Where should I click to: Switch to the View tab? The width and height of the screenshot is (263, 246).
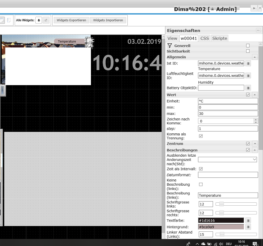pyautogui.click(x=172, y=38)
